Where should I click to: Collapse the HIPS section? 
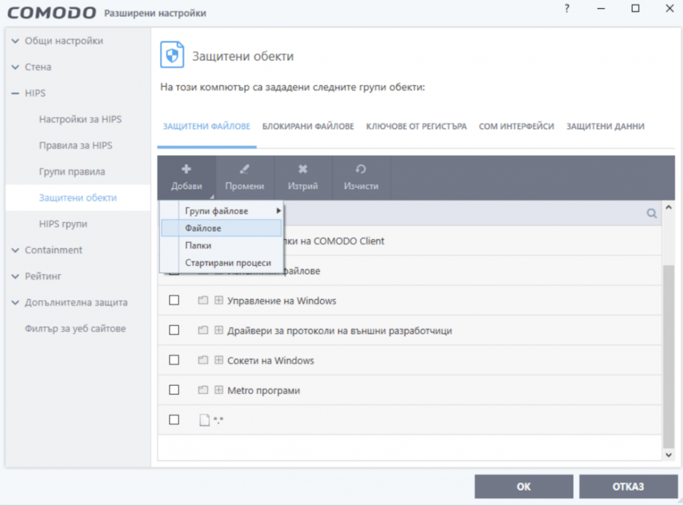(15, 93)
